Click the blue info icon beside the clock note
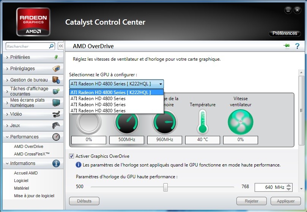The image size is (307, 212). pyautogui.click(x=78, y=165)
